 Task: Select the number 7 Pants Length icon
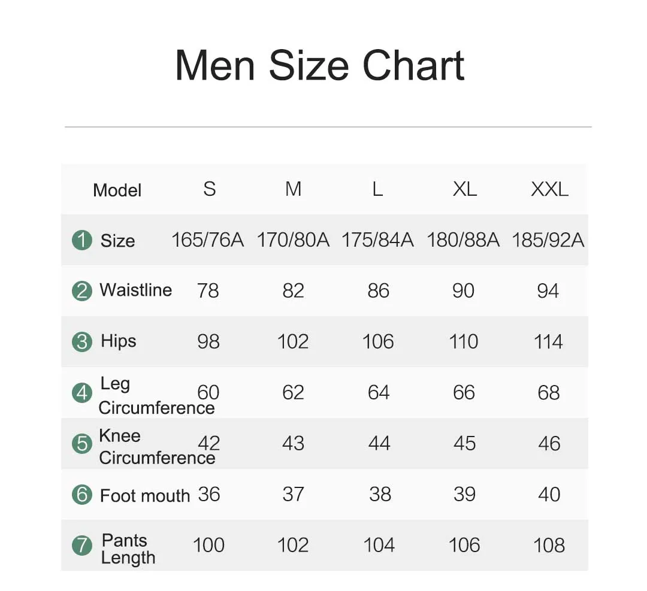click(x=82, y=545)
